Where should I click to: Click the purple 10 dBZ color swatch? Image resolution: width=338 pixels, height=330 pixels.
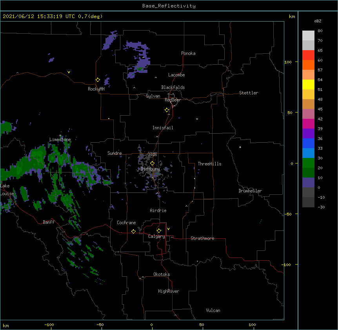(308, 183)
